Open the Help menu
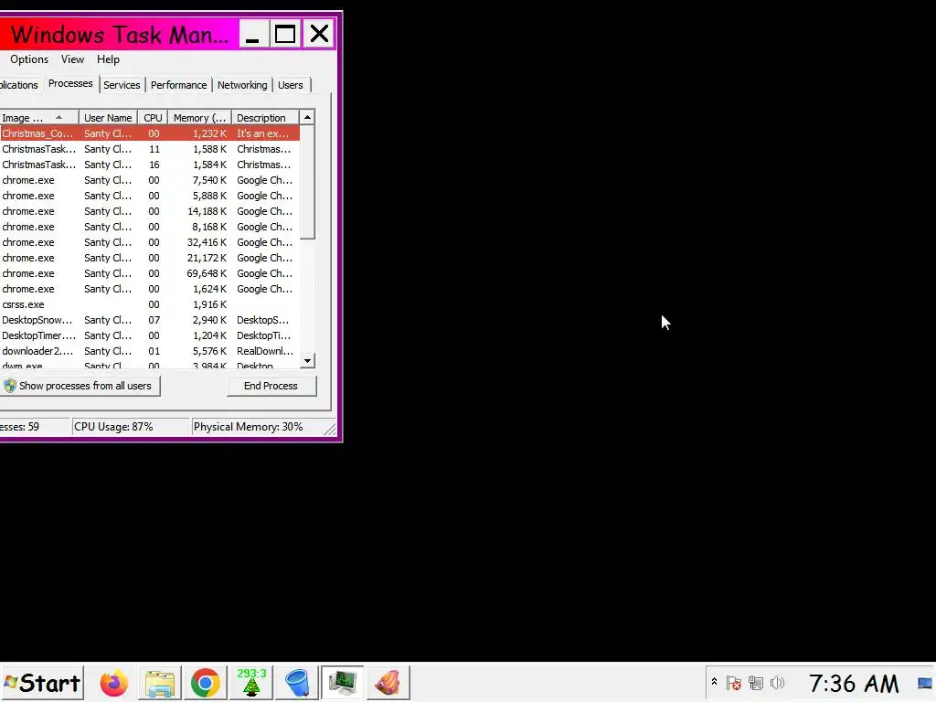The image size is (936, 702). click(x=108, y=59)
